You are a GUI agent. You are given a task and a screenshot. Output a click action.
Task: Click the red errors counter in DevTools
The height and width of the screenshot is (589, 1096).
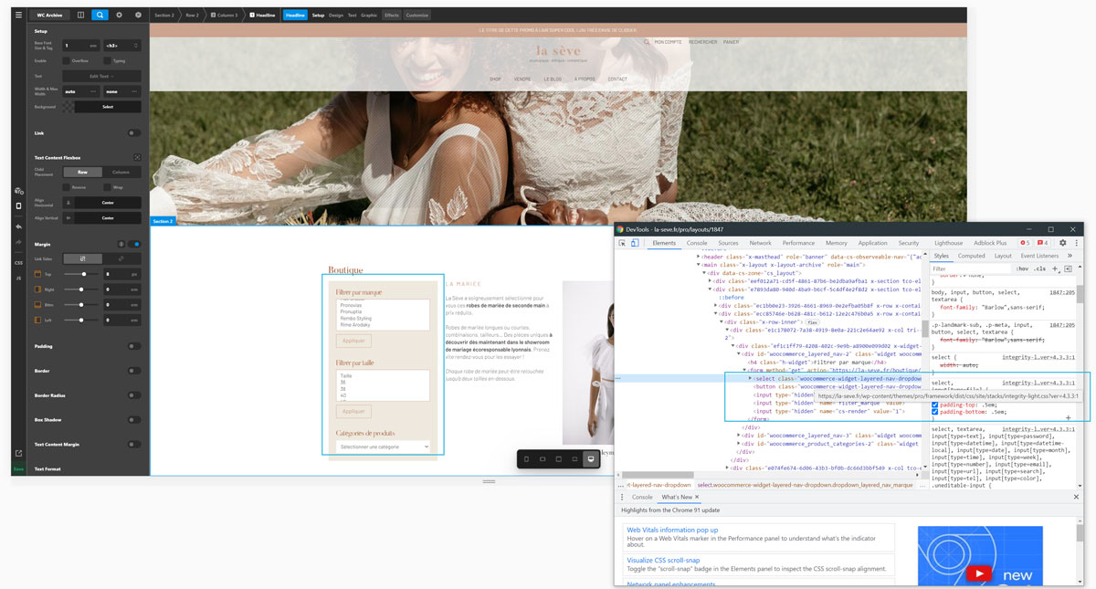(1025, 243)
